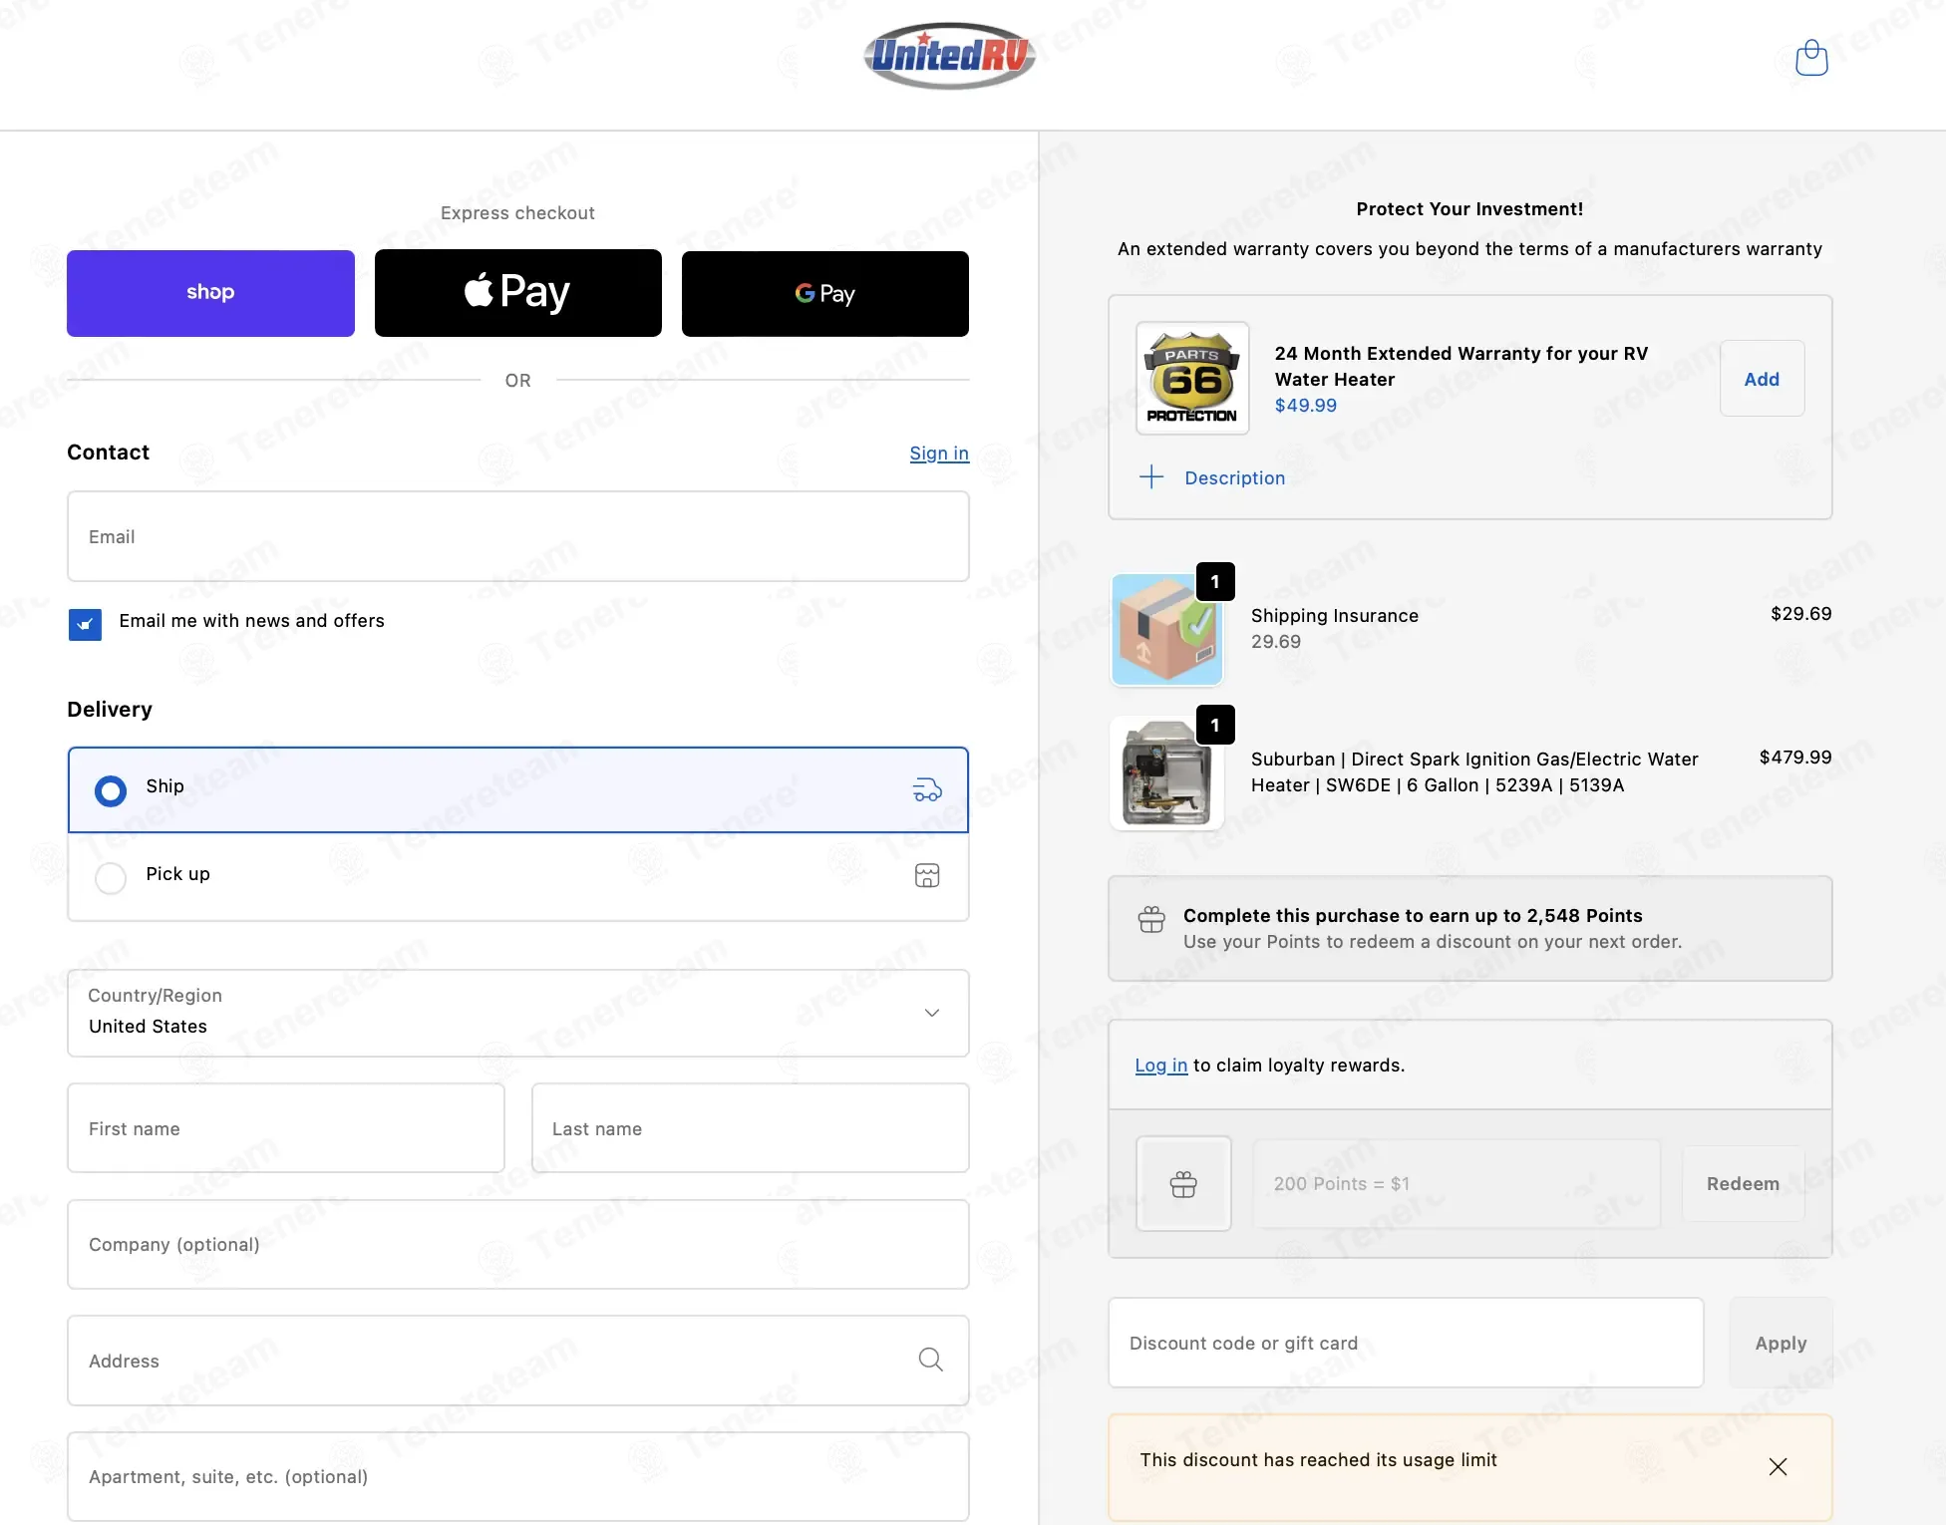Focus the First name field
The width and height of the screenshot is (1946, 1525).
(x=285, y=1128)
